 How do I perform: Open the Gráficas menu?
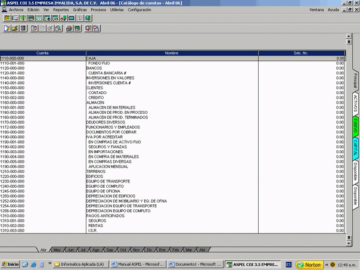click(x=80, y=10)
